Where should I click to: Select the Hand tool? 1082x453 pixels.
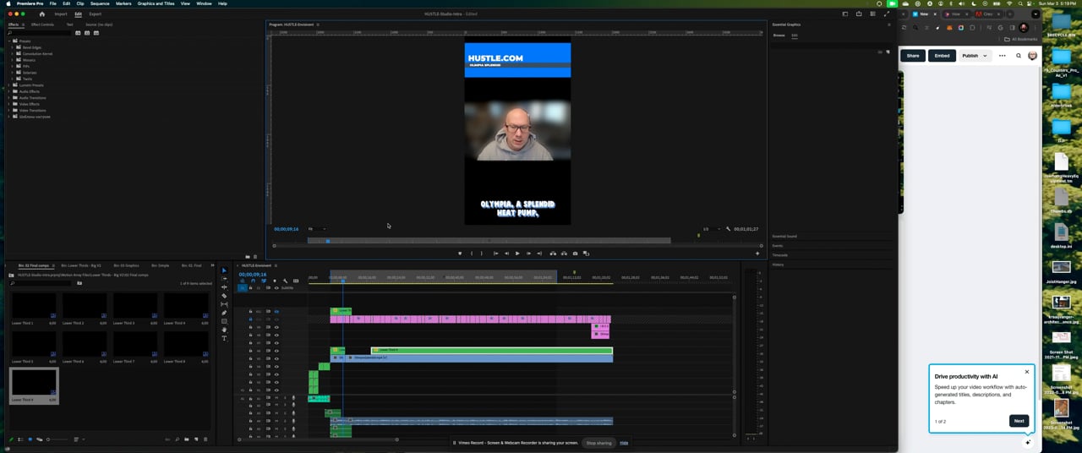(224, 330)
